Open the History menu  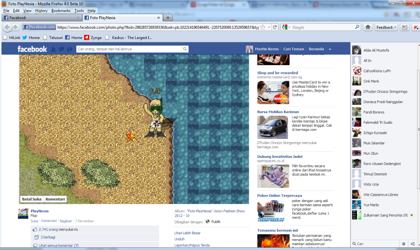click(41, 11)
